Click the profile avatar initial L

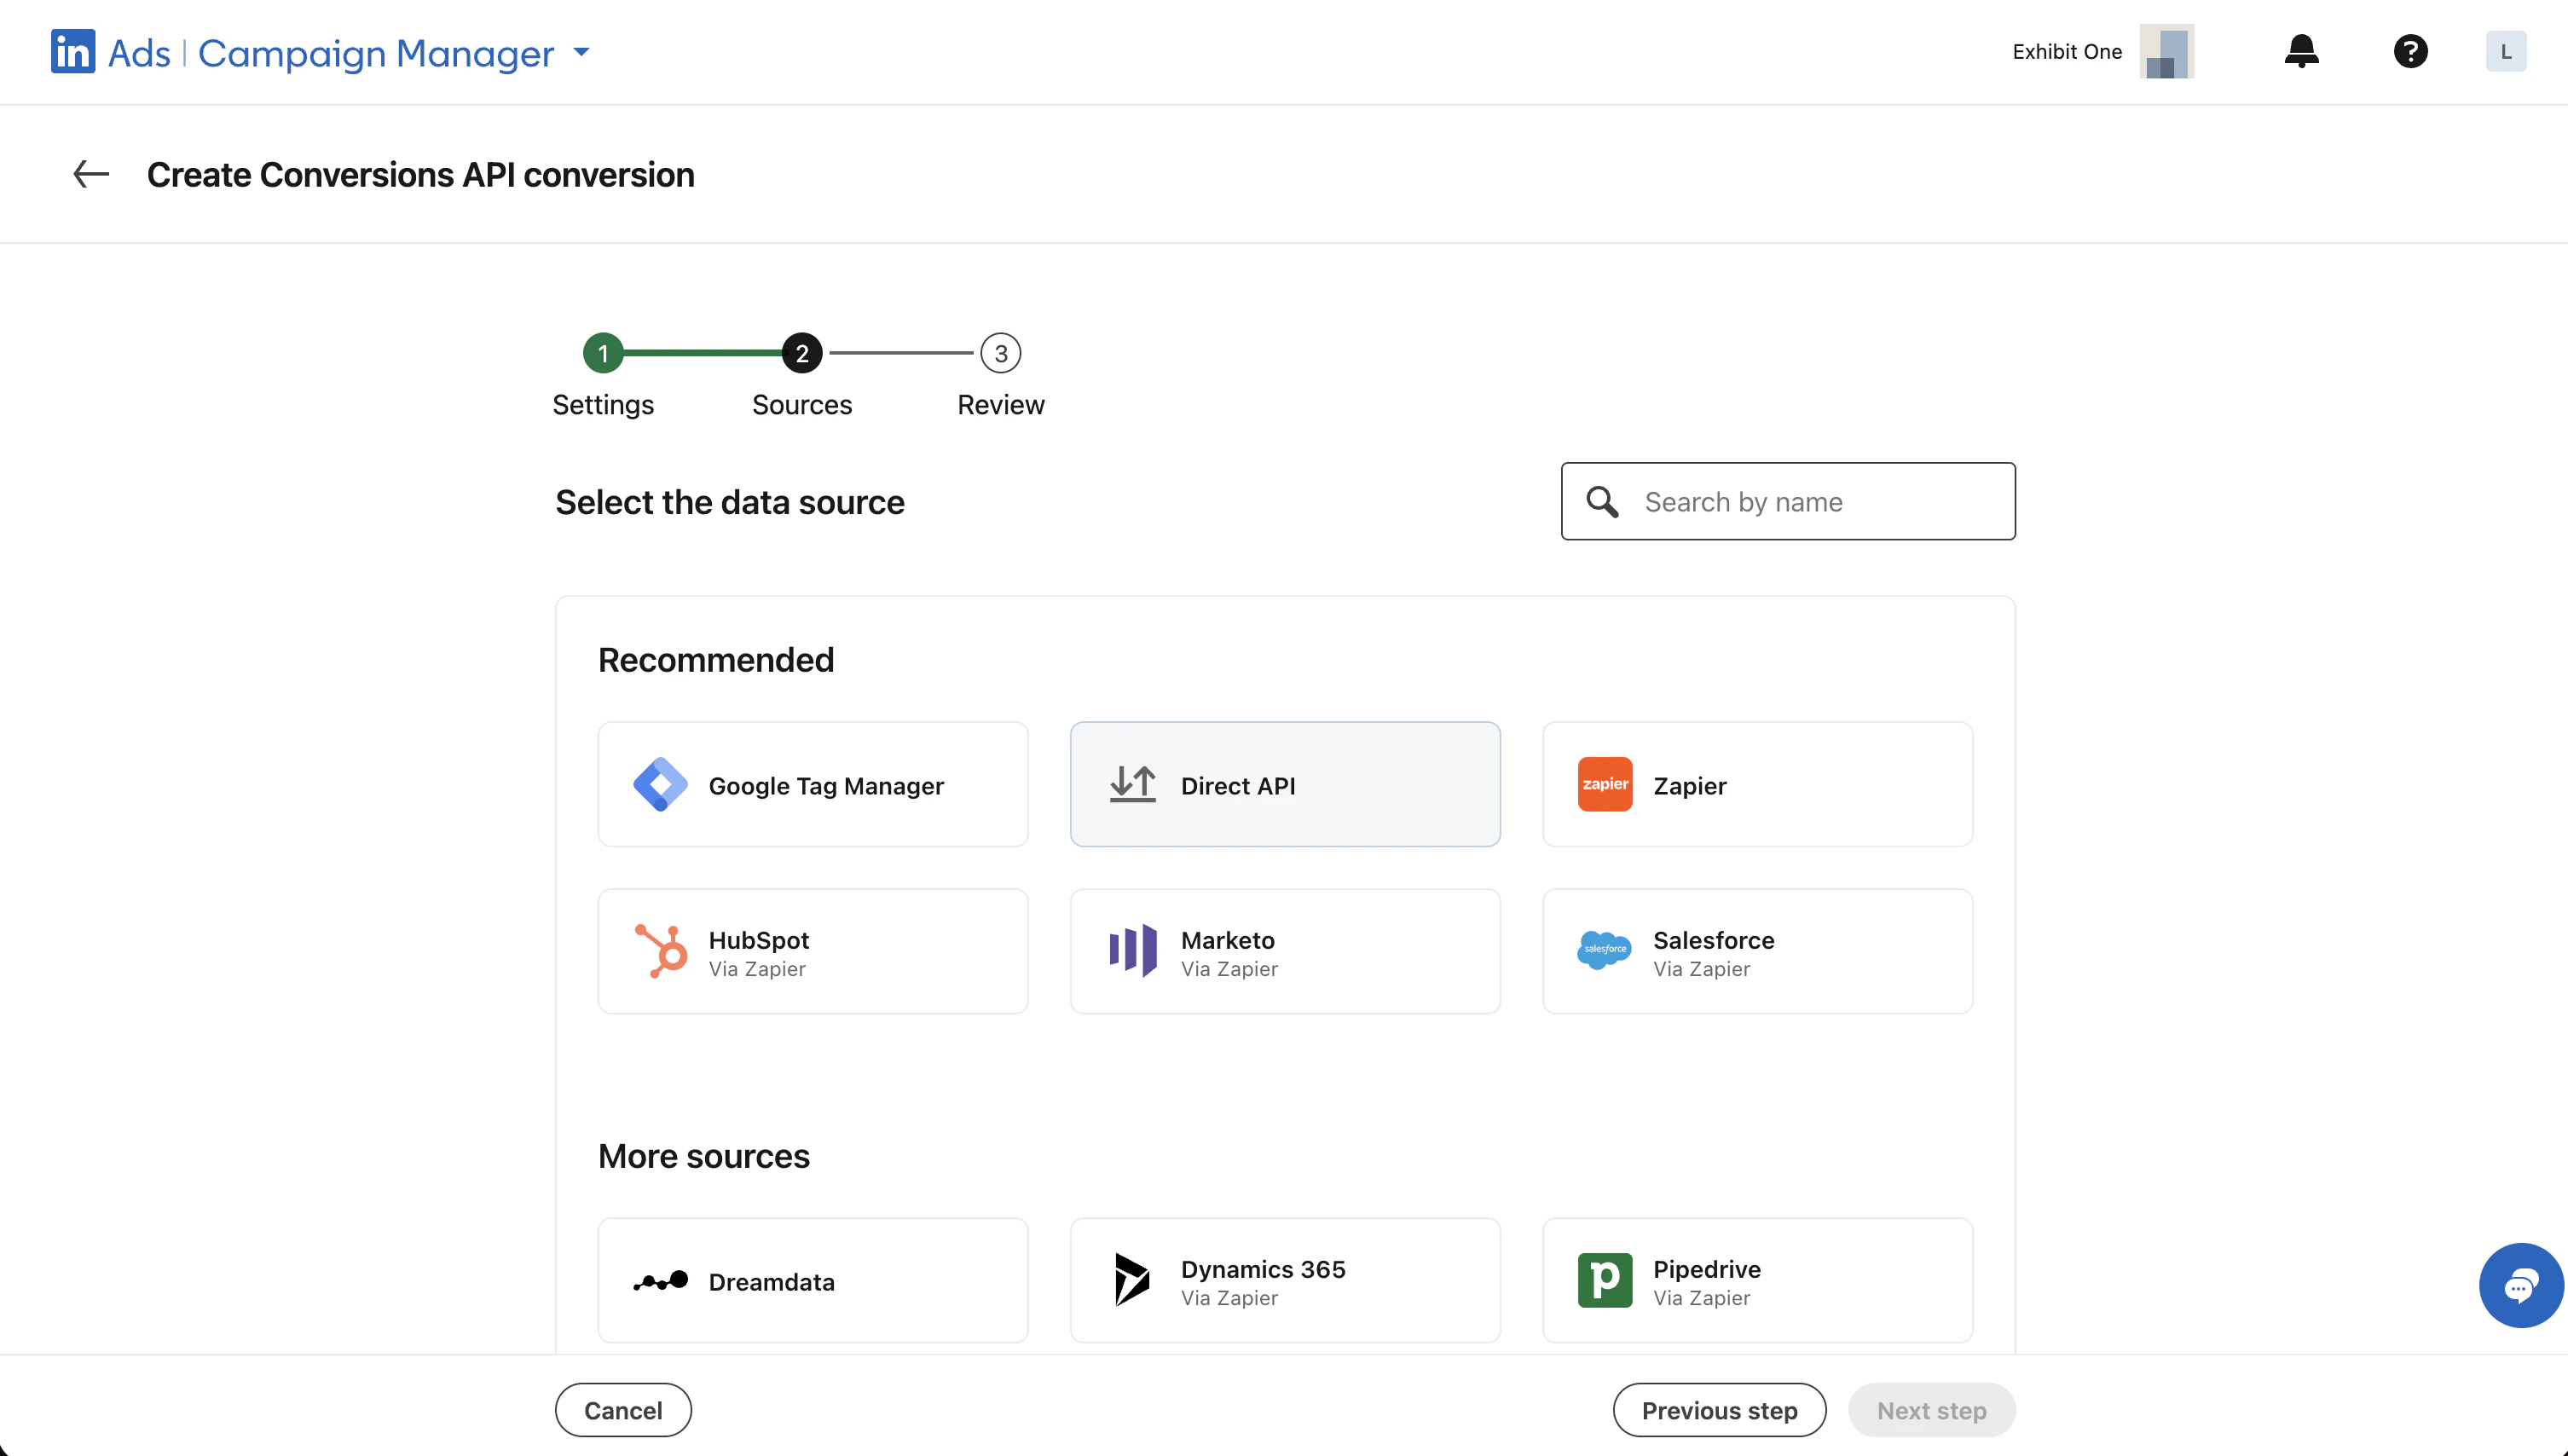tap(2505, 51)
